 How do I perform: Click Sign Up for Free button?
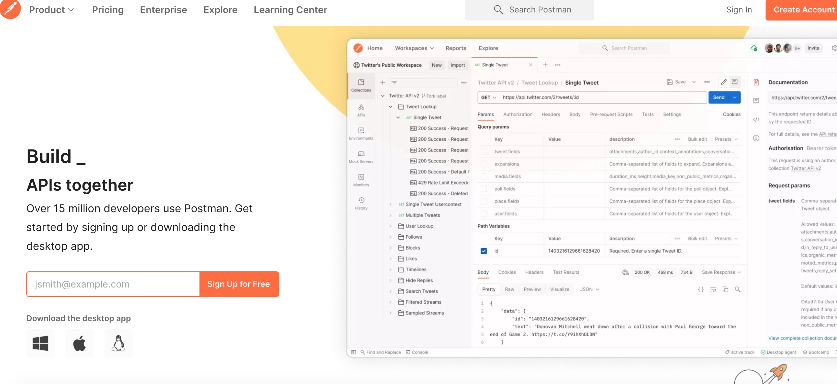pos(239,284)
